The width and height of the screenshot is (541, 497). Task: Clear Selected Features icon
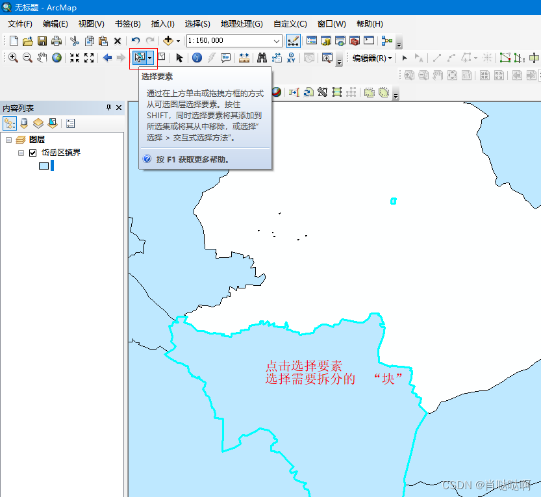(162, 57)
